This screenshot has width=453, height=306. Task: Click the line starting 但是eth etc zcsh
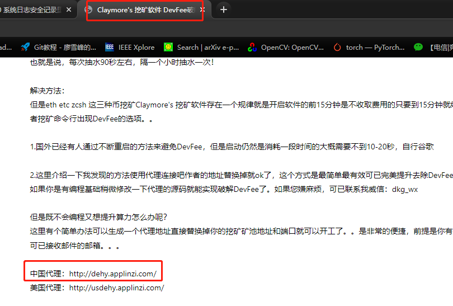(x=241, y=105)
